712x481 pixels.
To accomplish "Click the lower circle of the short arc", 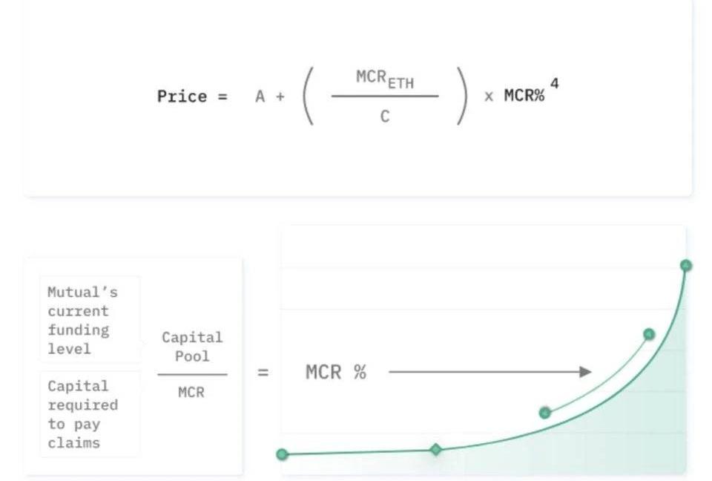I will click(545, 413).
